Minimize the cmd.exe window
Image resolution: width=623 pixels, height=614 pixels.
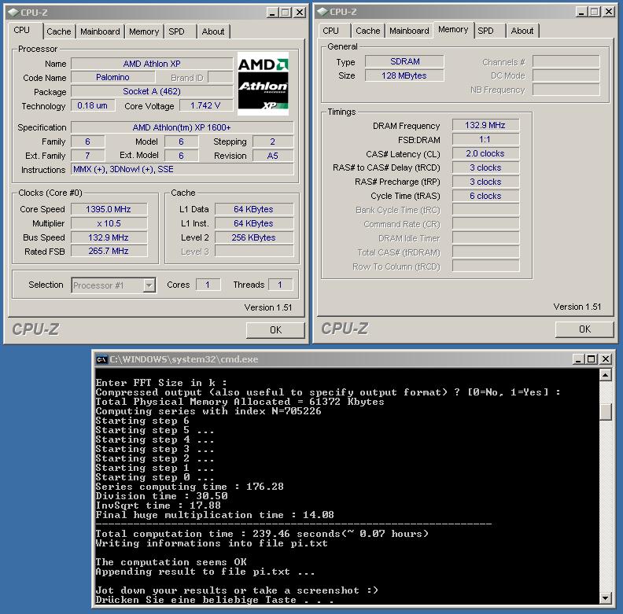[578, 359]
